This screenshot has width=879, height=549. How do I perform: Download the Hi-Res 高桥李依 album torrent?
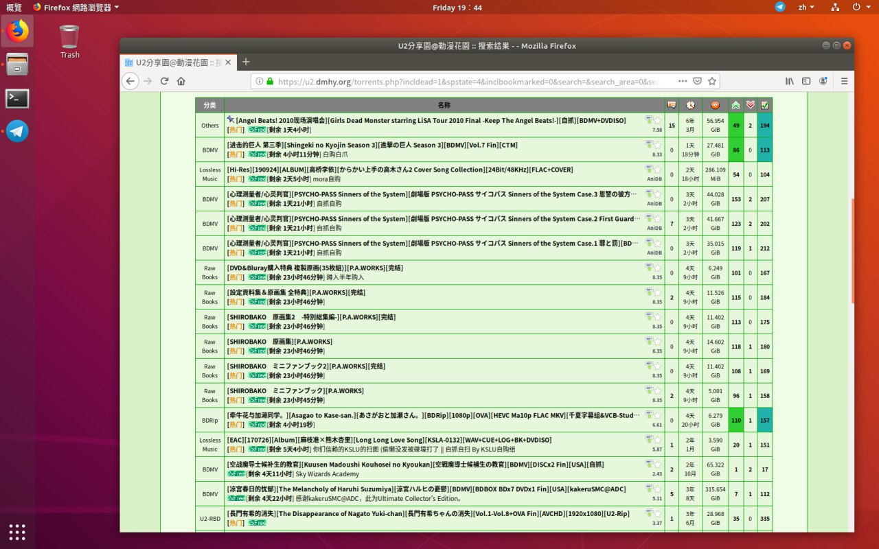tap(649, 170)
